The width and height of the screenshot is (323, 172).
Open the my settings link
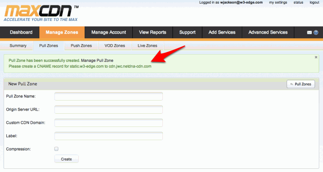278,2
